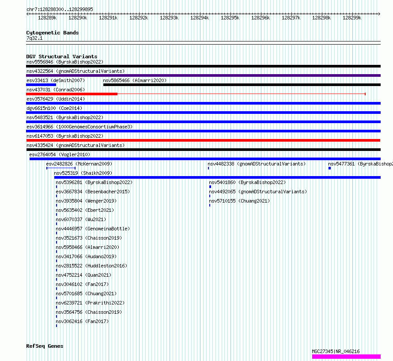Click the ruler's right arrow end
Image resolution: width=393 pixels, height=361 pixels.
pos(379,14)
